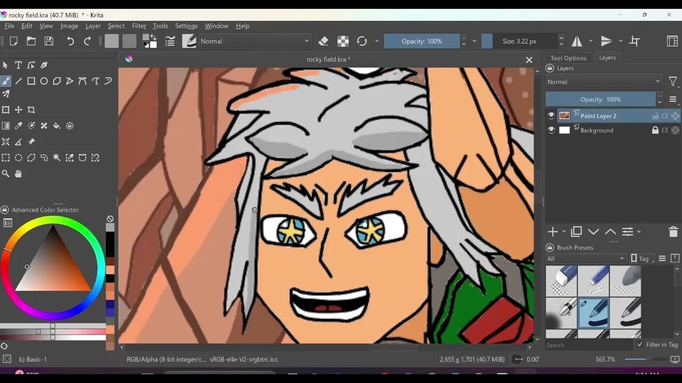Activate the Transform tool
682x383 pixels.
6,110
